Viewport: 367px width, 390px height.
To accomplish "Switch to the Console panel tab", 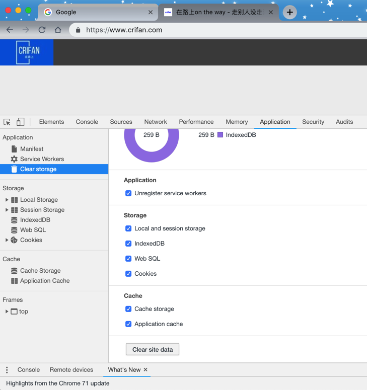I will click(87, 122).
